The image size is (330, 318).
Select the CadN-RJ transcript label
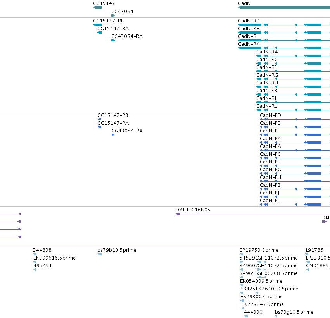[x=266, y=98]
